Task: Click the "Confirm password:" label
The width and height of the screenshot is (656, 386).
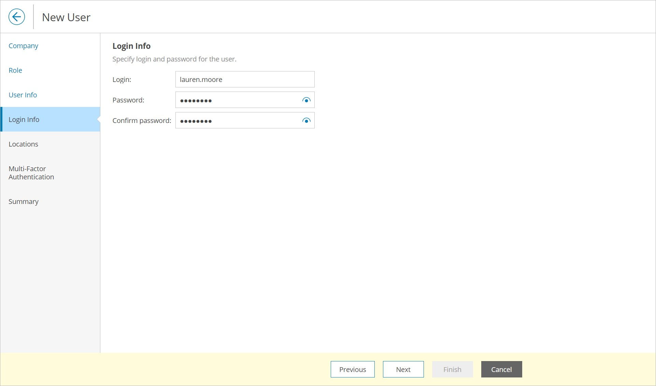Action: pos(142,121)
